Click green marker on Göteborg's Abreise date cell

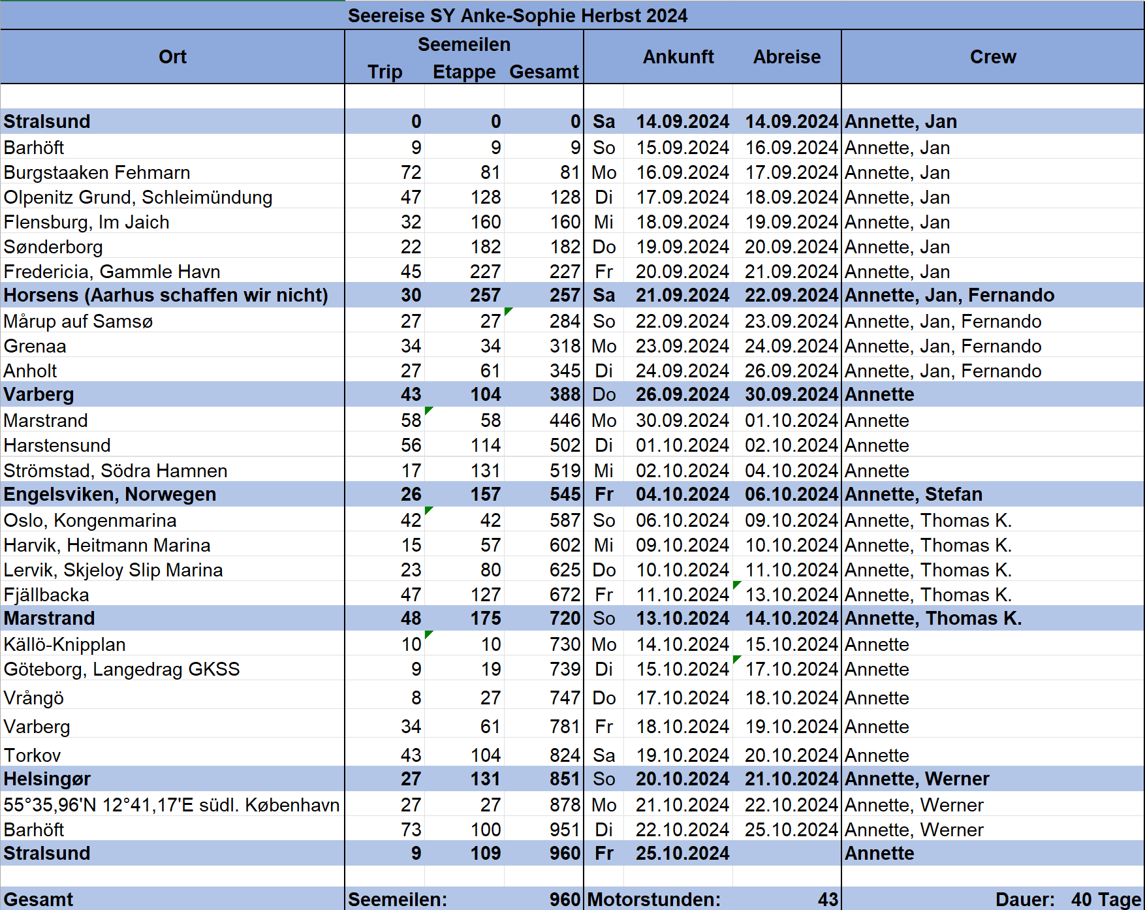click(x=736, y=659)
